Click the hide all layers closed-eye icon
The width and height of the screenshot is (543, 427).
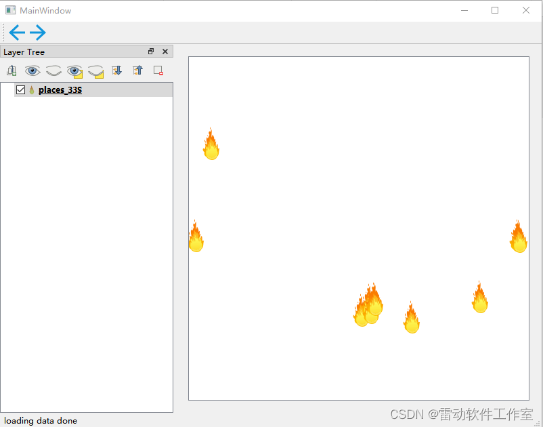(x=53, y=71)
